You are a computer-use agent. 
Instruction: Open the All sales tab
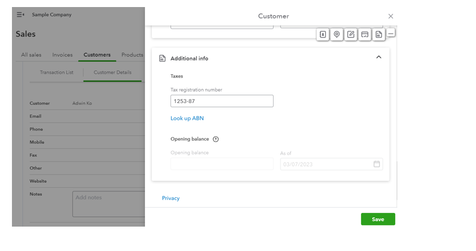tap(31, 55)
